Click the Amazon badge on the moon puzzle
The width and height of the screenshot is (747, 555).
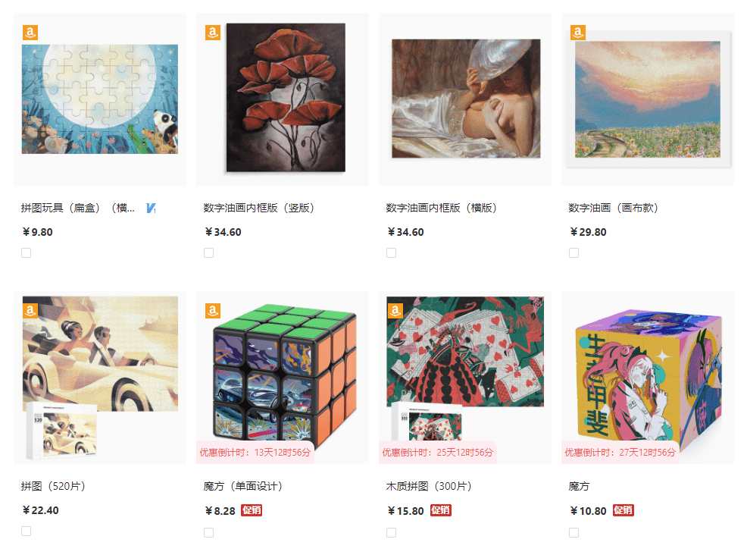30,33
